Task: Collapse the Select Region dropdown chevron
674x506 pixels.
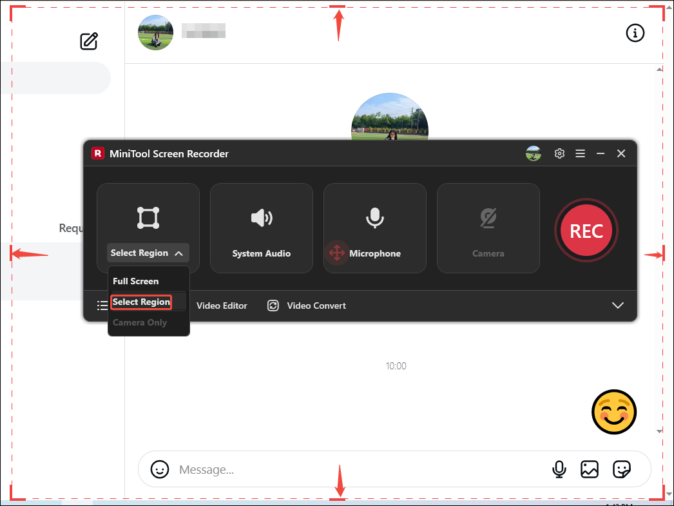Action: pyautogui.click(x=180, y=253)
